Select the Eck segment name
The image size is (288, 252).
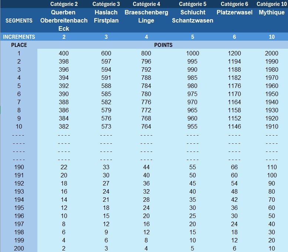[64, 28]
